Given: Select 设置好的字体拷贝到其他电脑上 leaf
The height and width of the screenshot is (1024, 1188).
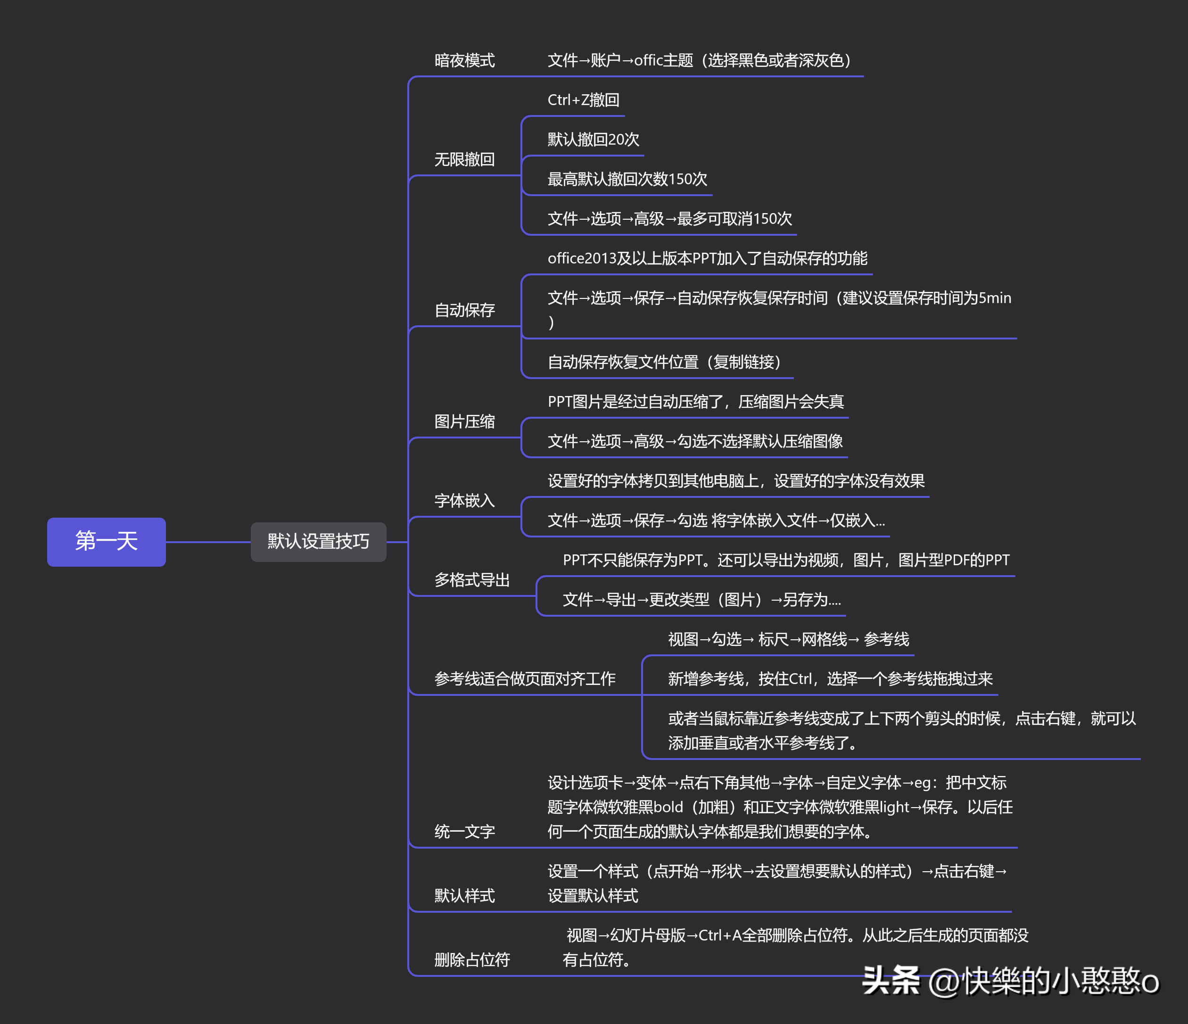Looking at the screenshot, I should click(736, 480).
